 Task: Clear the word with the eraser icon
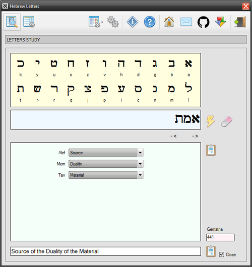pyautogui.click(x=226, y=121)
